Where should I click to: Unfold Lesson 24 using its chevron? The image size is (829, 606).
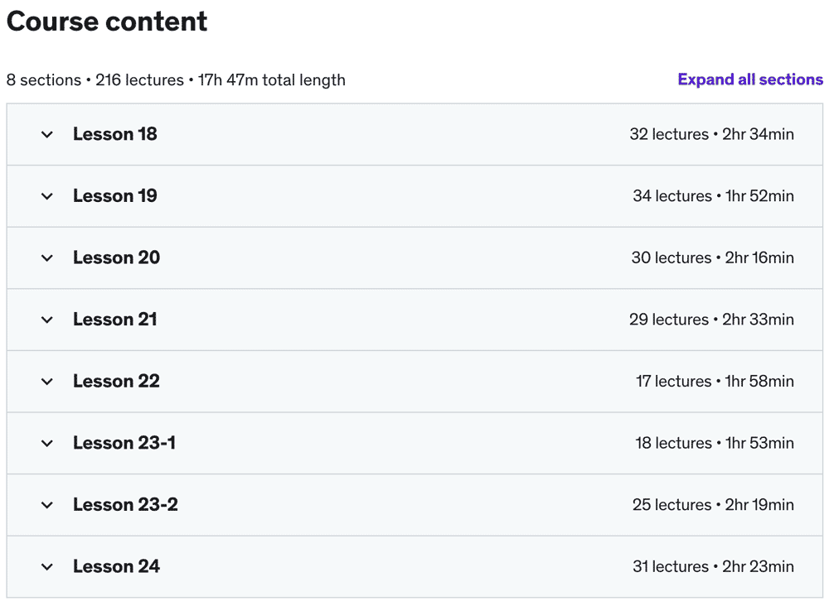tap(47, 567)
